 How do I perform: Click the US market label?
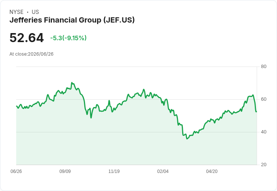click(x=35, y=12)
